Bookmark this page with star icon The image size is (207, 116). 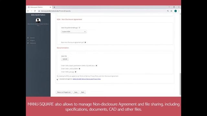coord(171,11)
